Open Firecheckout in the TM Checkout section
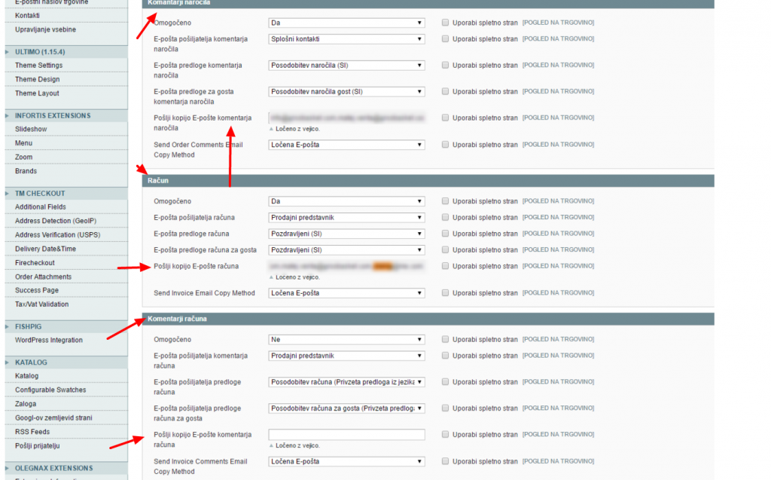This screenshot has height=480, width=771. pos(35,263)
